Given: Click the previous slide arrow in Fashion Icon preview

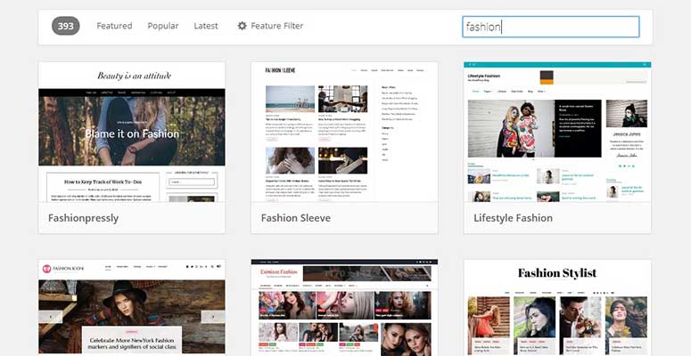Looking at the screenshot, I should pyautogui.click(x=51, y=317).
